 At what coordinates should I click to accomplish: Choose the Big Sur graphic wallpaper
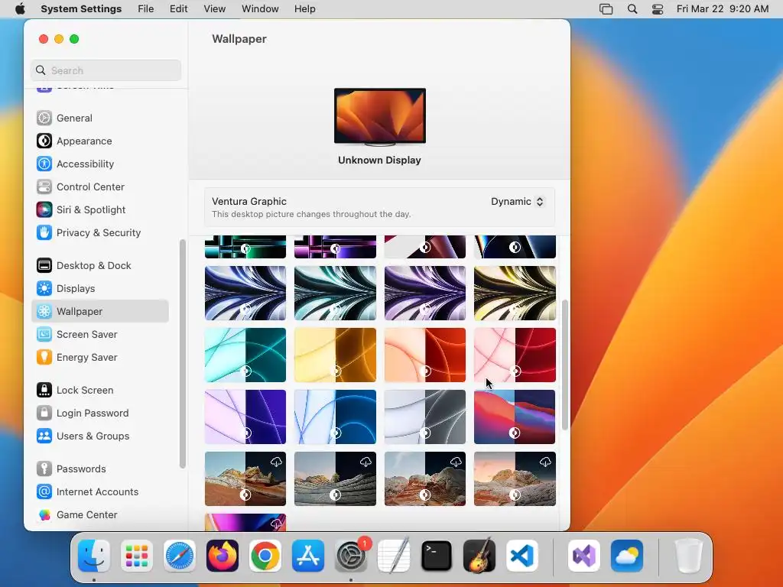pyautogui.click(x=515, y=417)
